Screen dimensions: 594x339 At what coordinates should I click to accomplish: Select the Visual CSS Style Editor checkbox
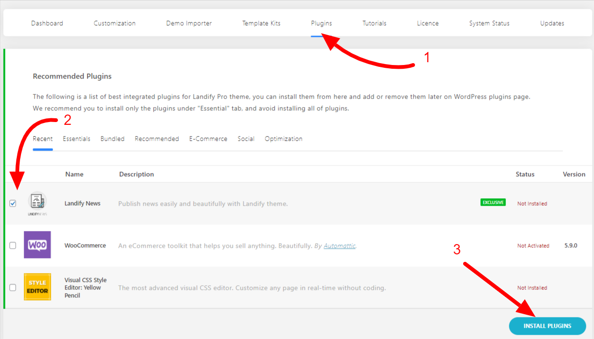point(13,288)
